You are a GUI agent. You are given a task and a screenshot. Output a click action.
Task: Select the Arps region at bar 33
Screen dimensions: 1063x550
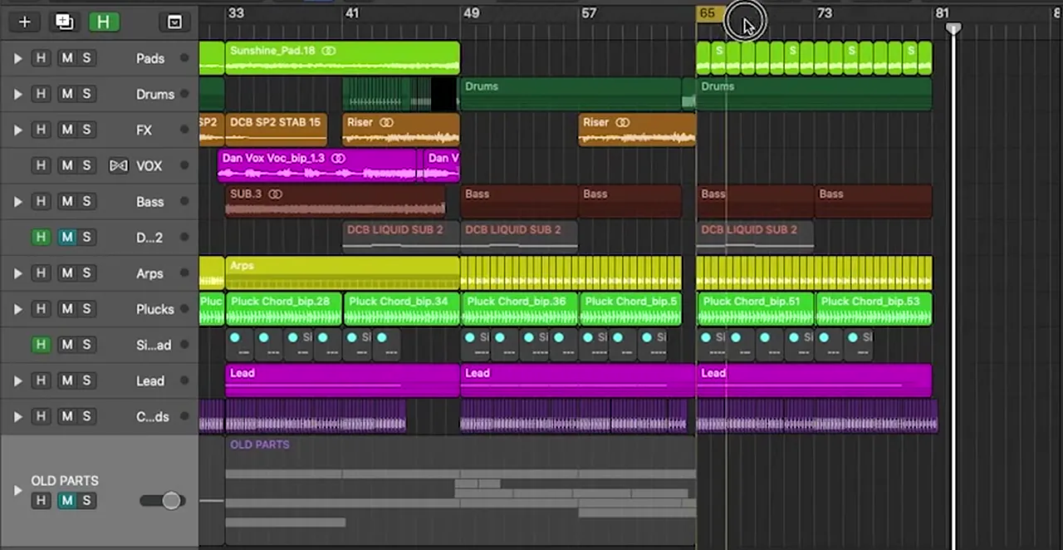click(x=342, y=273)
